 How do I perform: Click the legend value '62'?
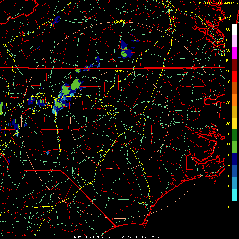[228, 40]
